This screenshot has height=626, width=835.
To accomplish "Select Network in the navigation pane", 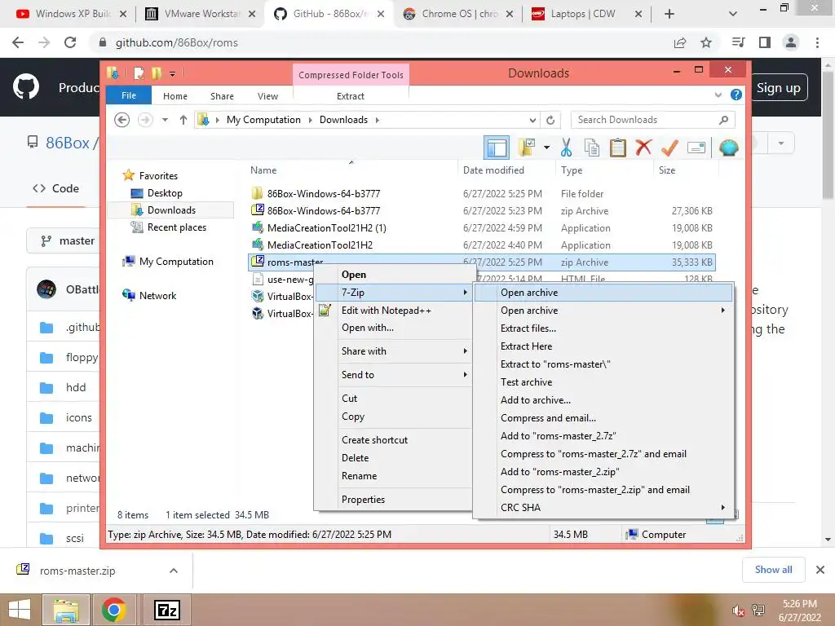I will [157, 295].
